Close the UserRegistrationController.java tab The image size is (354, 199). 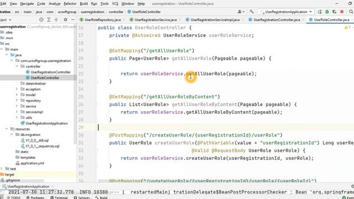coord(303,20)
